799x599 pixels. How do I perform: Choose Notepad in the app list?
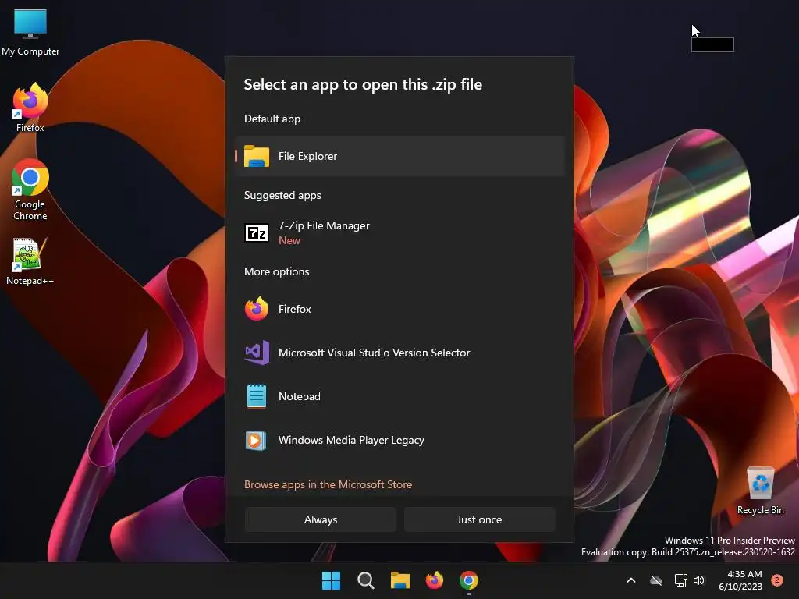(400, 396)
